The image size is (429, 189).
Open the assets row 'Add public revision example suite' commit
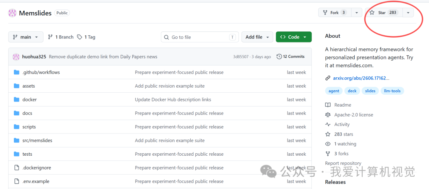170,86
